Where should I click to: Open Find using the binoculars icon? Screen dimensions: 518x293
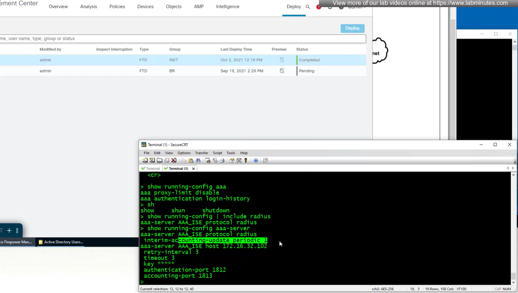click(198, 160)
